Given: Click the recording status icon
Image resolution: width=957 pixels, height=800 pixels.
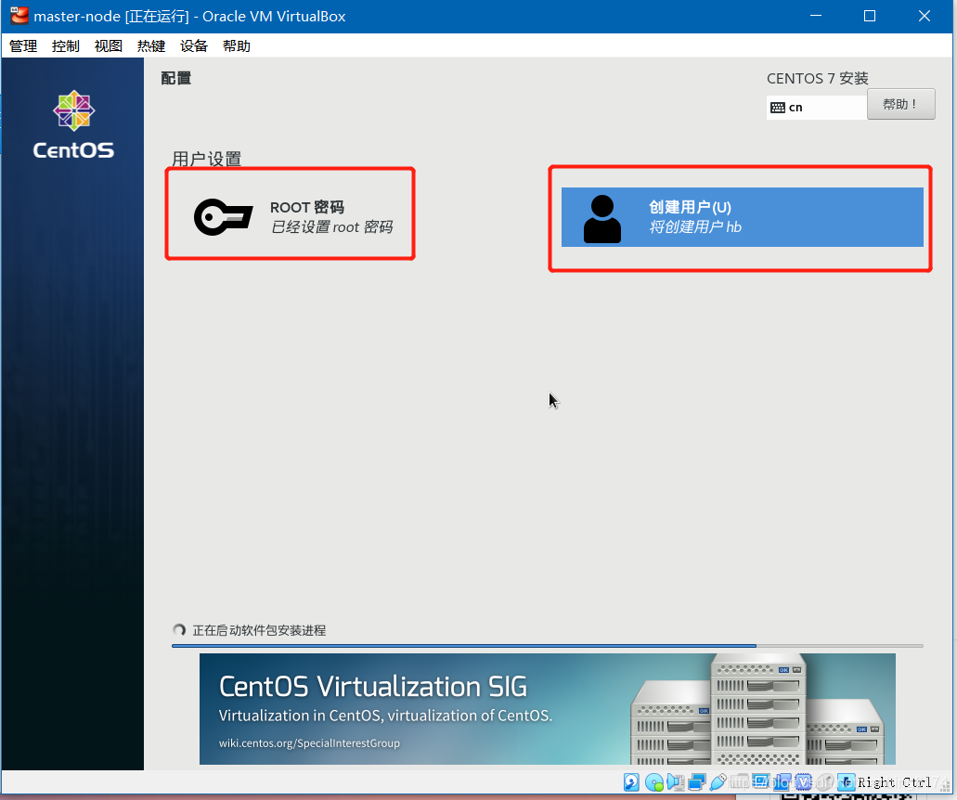Looking at the screenshot, I should click(x=782, y=781).
